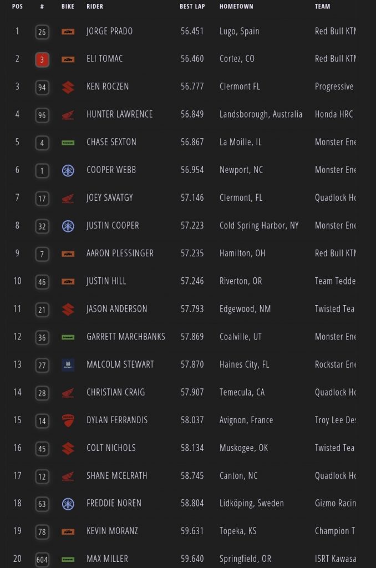Click Kawasaki logo beside Chase Sexton

[68, 143]
